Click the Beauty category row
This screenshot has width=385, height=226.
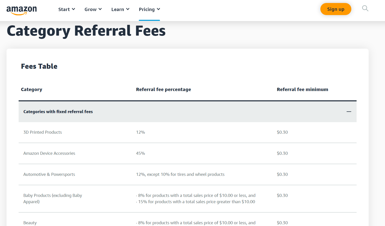click(x=30, y=222)
